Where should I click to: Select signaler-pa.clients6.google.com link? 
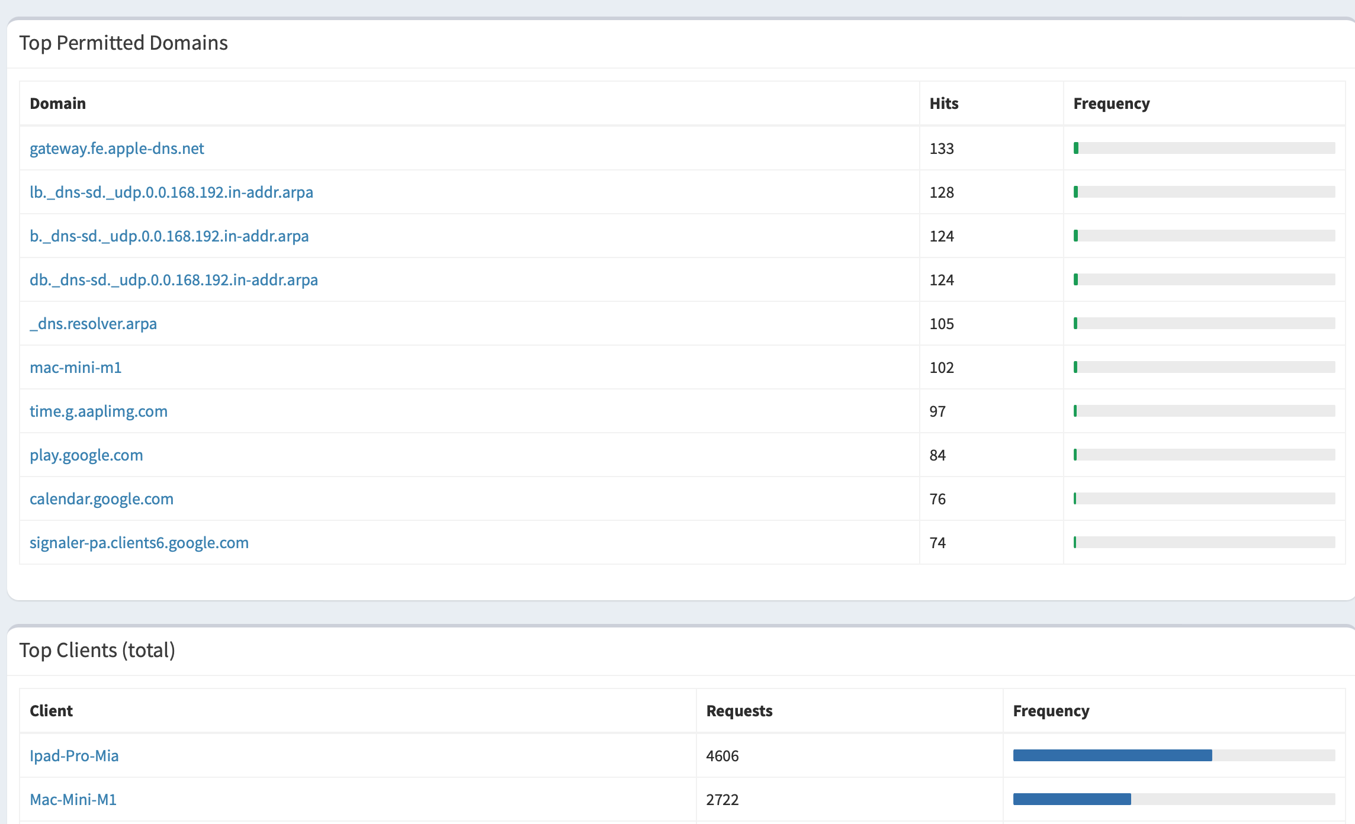[139, 542]
